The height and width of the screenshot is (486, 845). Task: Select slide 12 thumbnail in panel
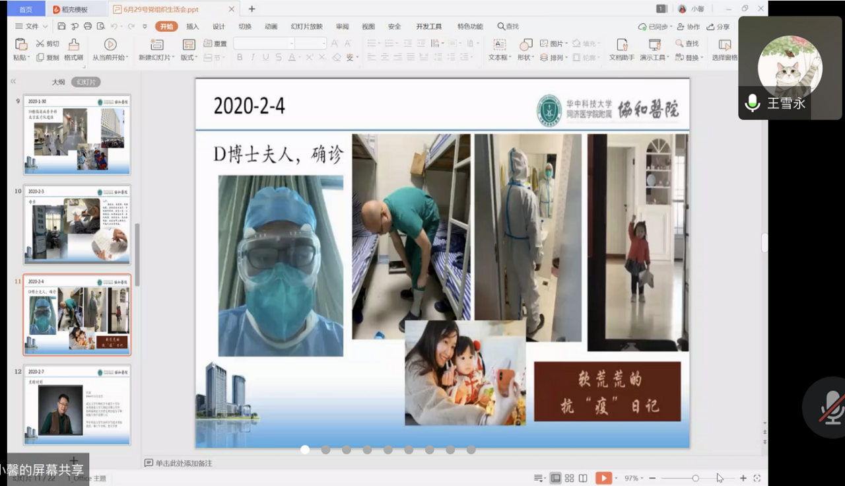click(x=77, y=405)
